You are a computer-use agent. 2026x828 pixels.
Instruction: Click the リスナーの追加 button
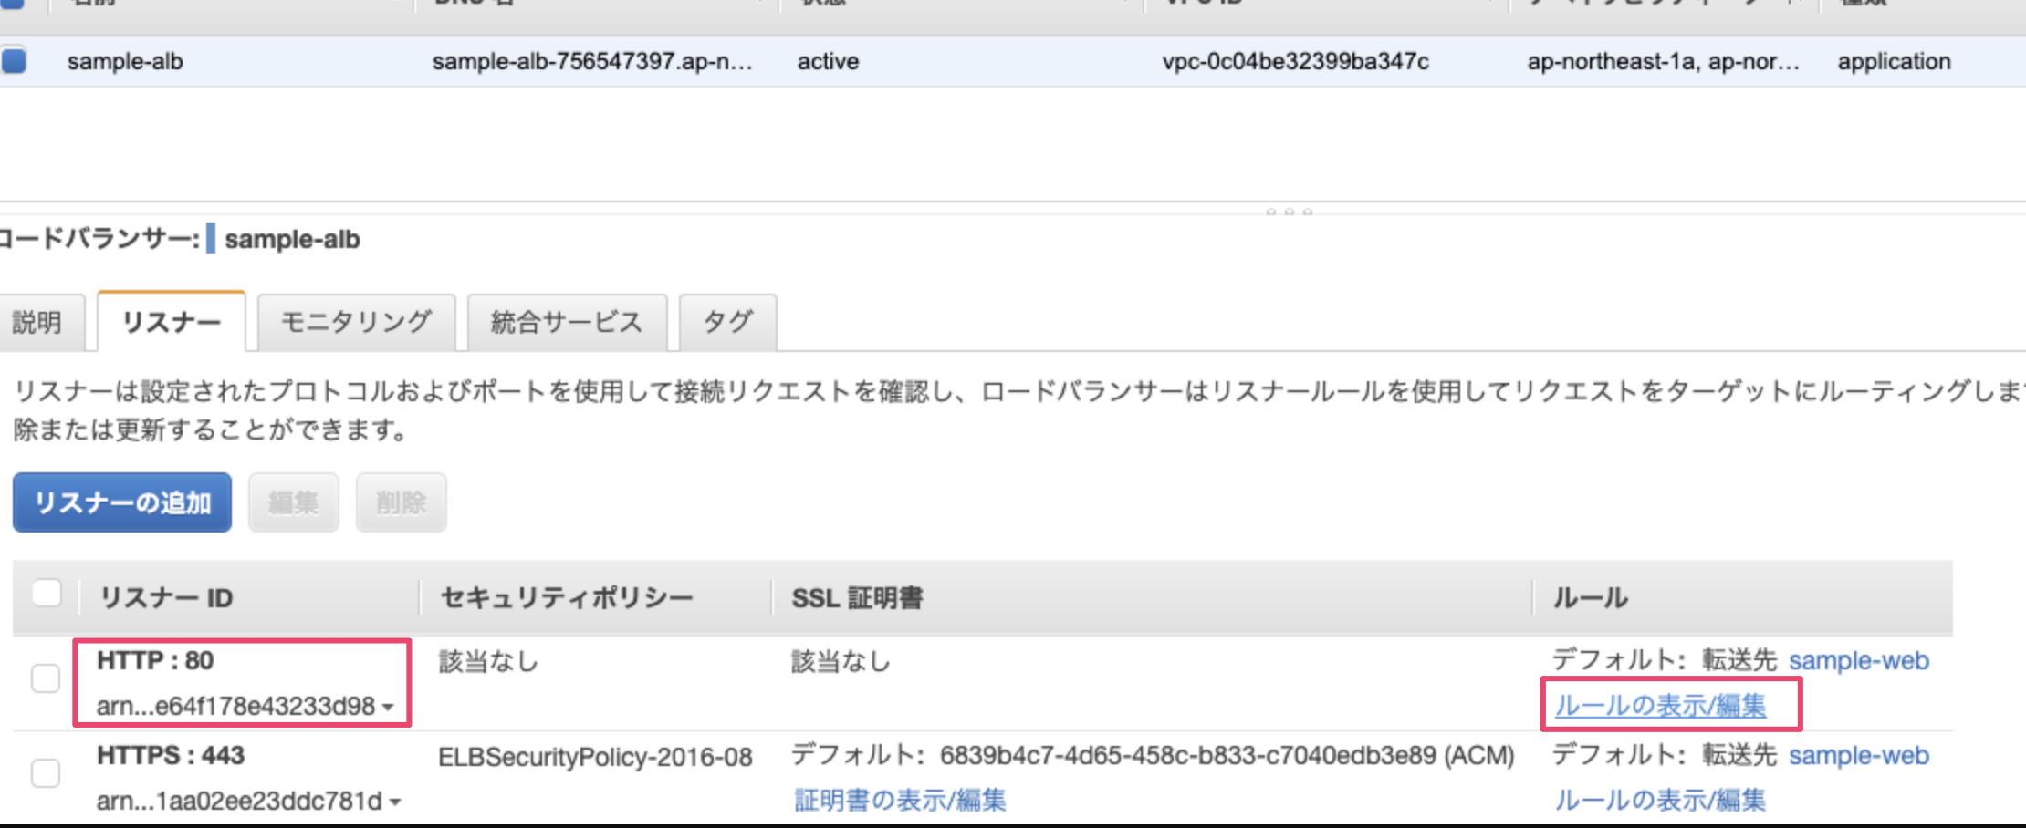122,502
